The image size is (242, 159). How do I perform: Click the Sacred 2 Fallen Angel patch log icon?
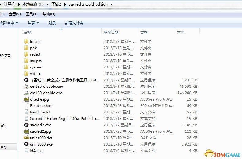pos(26,118)
